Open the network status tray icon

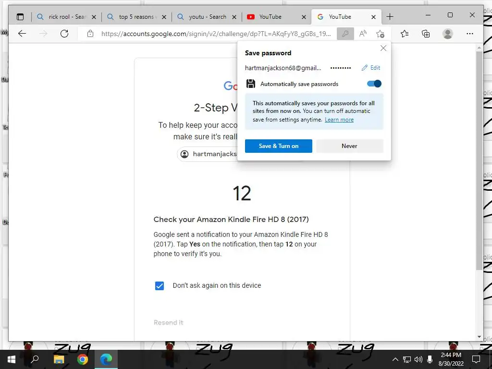pyautogui.click(x=407, y=359)
